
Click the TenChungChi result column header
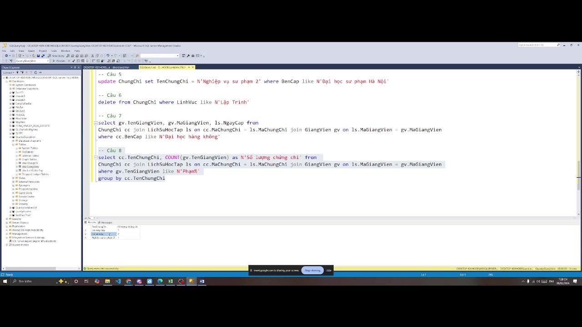[x=104, y=227]
